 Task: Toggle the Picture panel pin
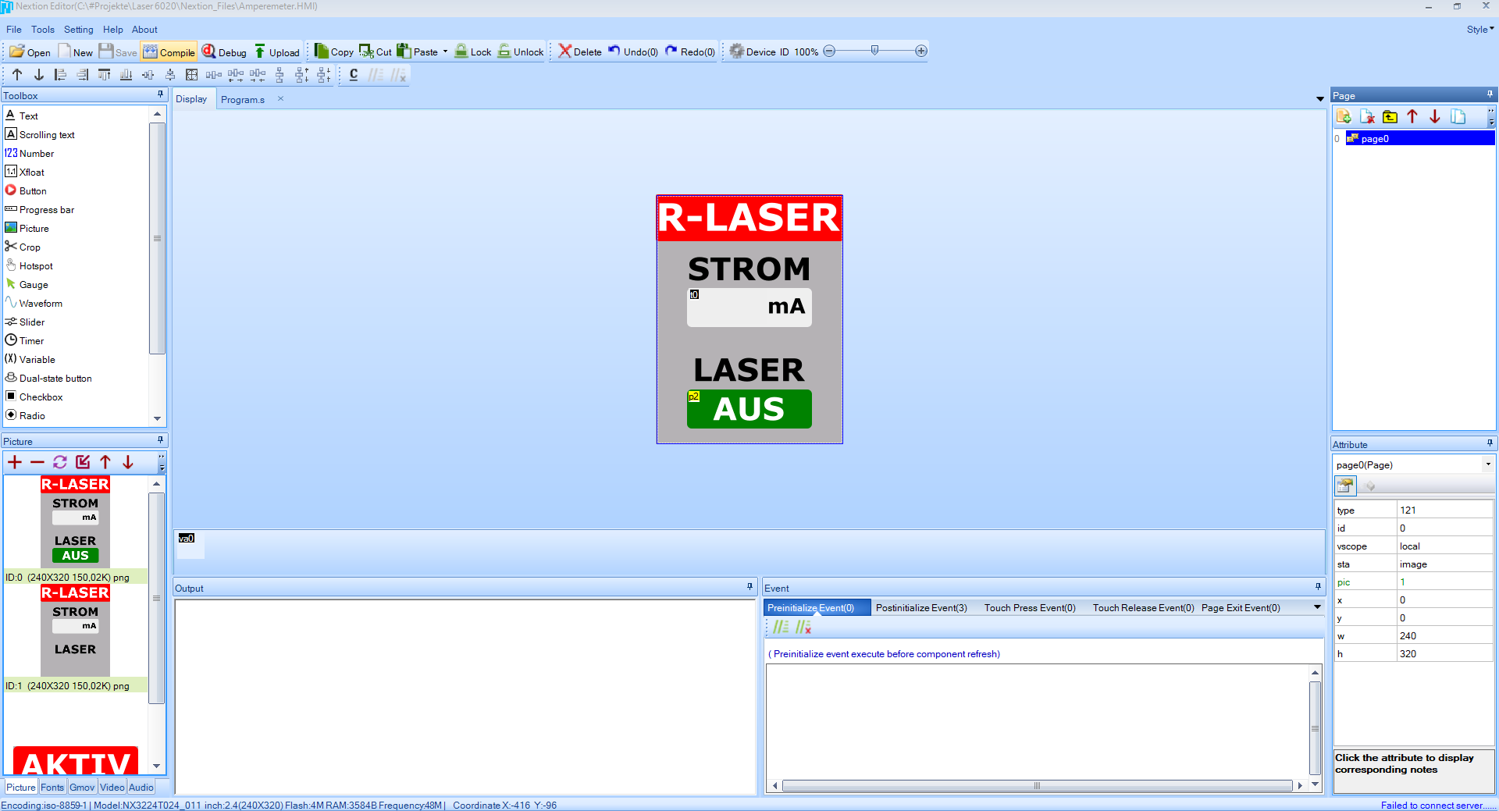click(161, 440)
